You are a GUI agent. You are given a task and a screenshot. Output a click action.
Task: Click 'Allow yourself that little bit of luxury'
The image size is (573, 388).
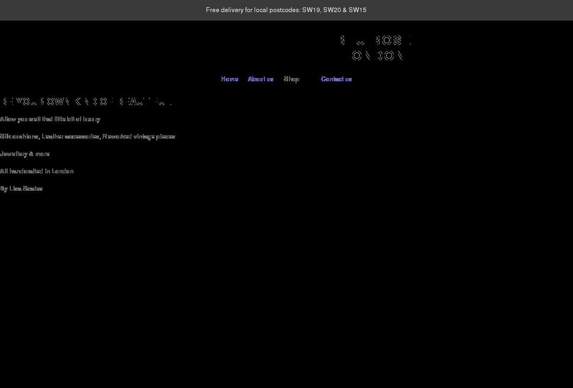tap(50, 119)
